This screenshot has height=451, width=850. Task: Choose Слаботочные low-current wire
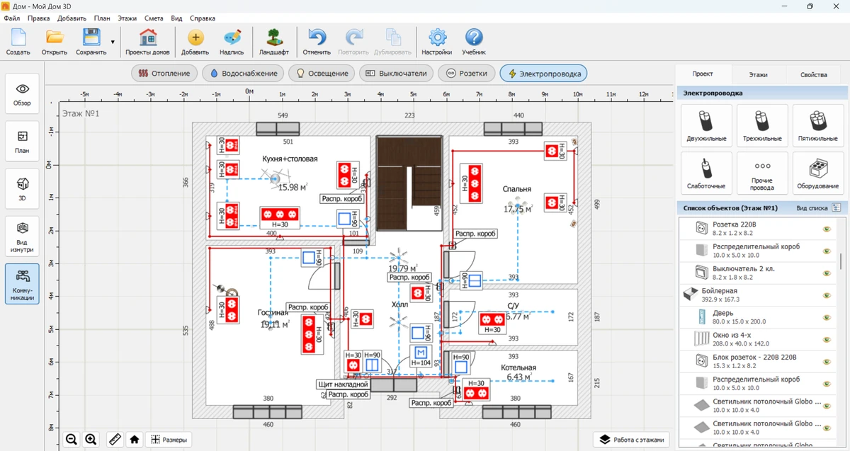705,173
